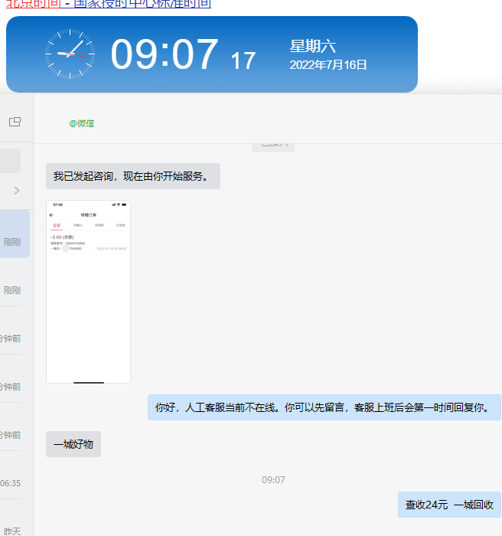The image size is (502, 536).
Task: Open the conversation timestamped 06:35
Action: pyautogui.click(x=11, y=483)
